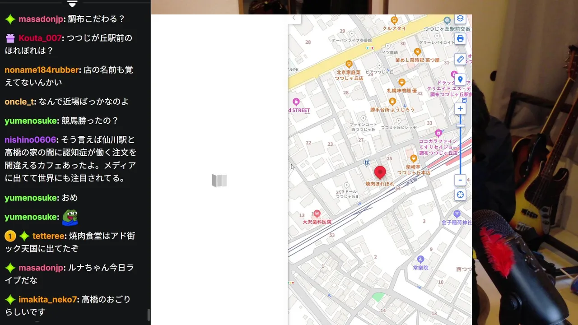This screenshot has height=325, width=578.
Task: Click the blue location pin tool
Action: [x=460, y=79]
